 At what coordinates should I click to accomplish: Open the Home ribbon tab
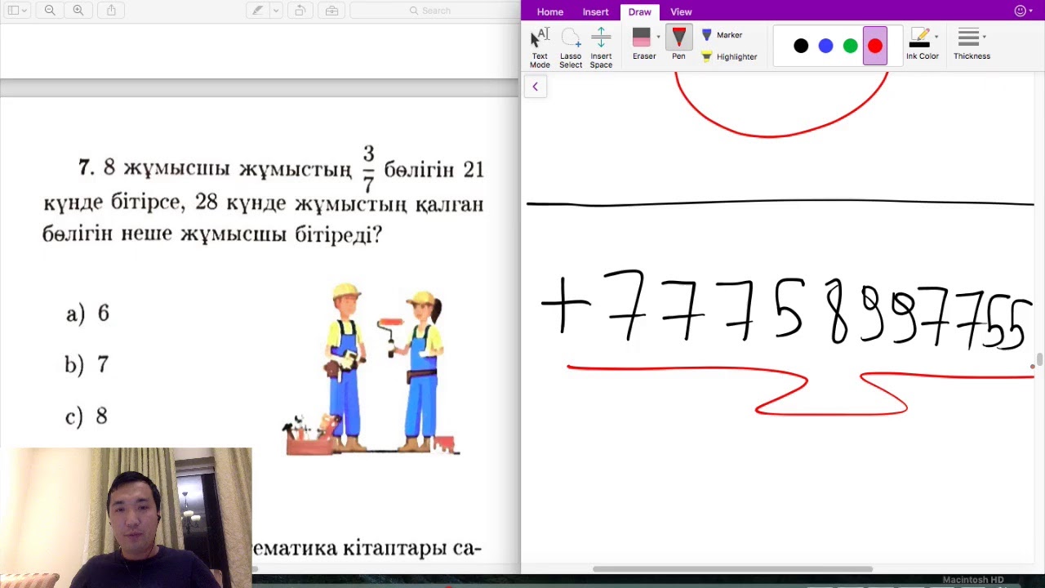pyautogui.click(x=549, y=11)
